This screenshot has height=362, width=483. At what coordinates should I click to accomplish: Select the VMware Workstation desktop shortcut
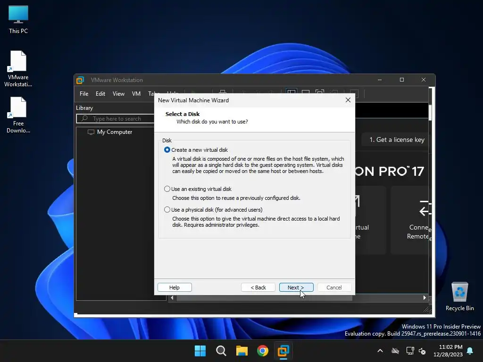(18, 69)
